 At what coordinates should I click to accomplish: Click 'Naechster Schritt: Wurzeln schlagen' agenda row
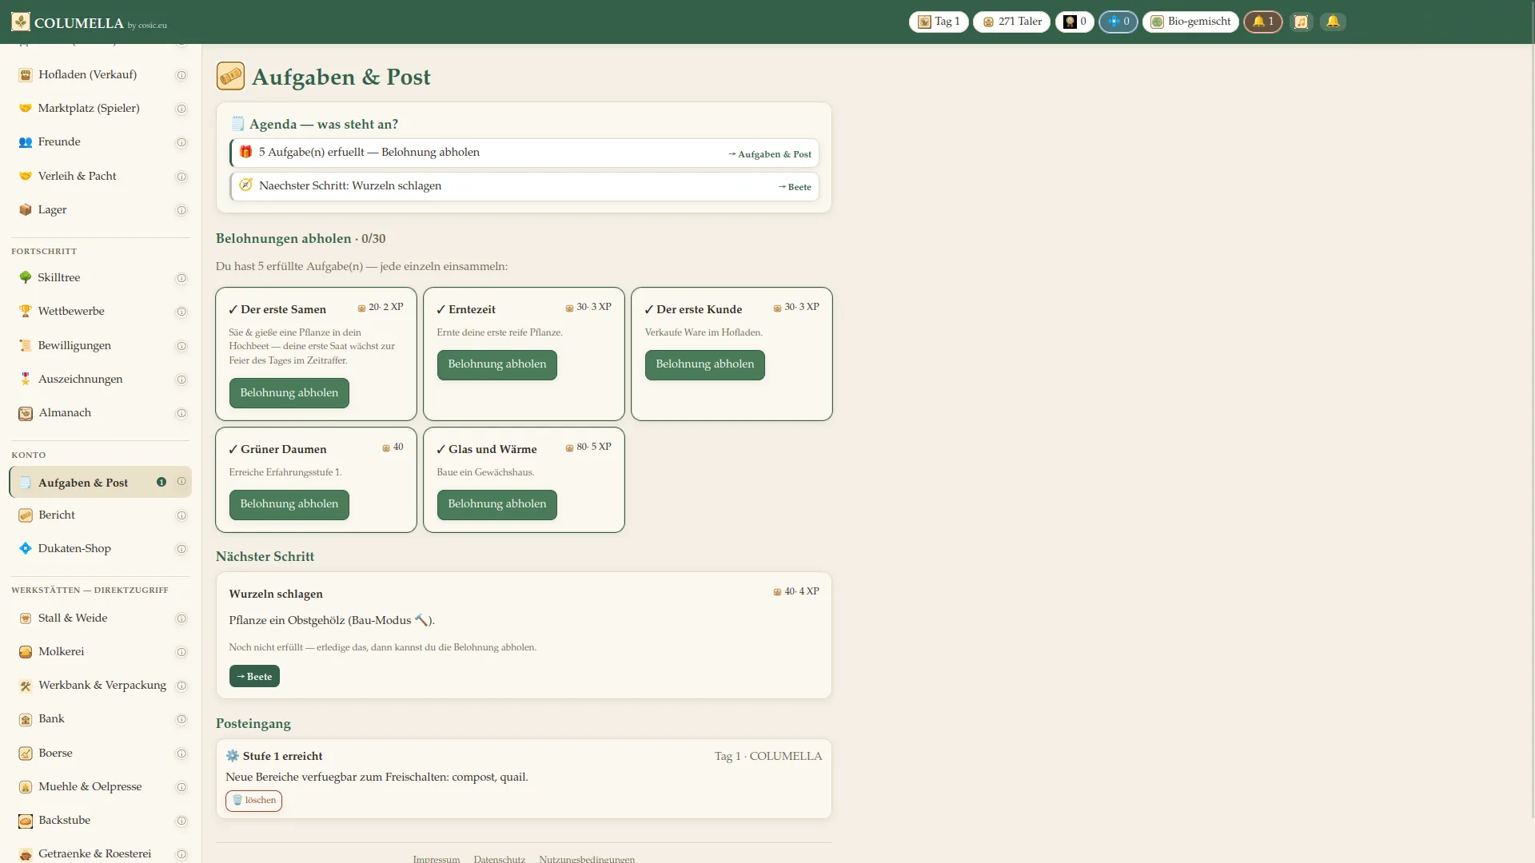524,186
